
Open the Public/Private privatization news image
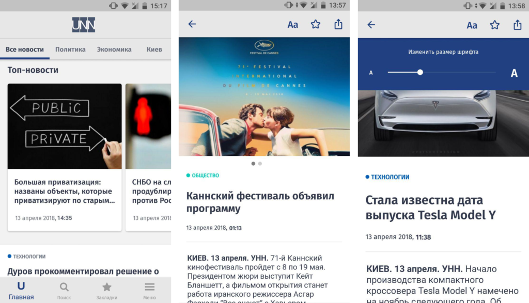65,126
